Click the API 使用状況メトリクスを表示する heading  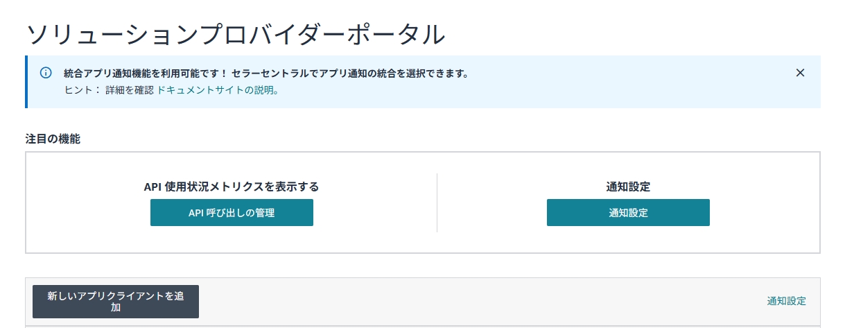point(232,187)
